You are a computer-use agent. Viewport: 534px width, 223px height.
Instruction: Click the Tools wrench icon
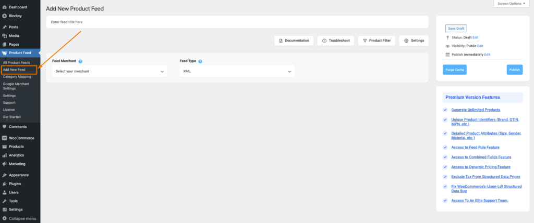point(4,201)
